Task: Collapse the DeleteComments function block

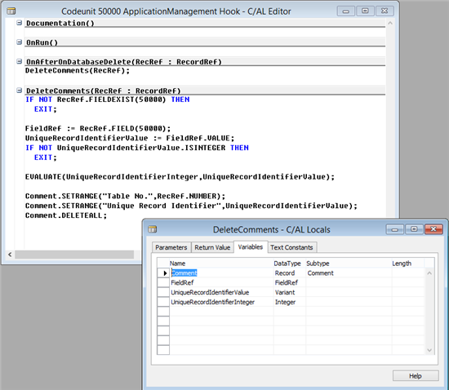Action: [20, 91]
